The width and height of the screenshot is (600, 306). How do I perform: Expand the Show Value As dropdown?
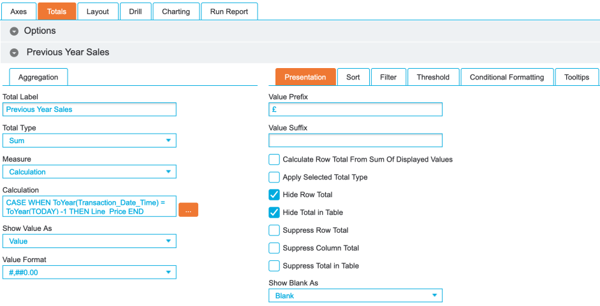tap(89, 241)
